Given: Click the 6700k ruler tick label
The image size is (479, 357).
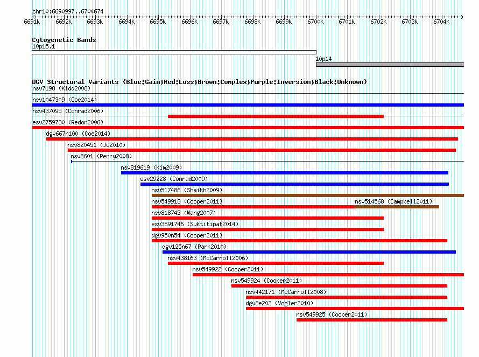Looking at the screenshot, I should tap(315, 22).
